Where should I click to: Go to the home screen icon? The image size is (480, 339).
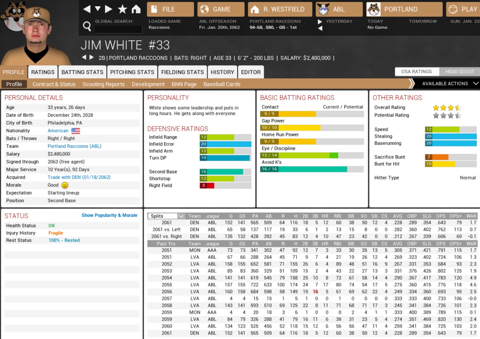(136, 9)
